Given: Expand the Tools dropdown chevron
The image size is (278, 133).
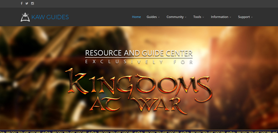Looking at the screenshot, I should (203, 17).
